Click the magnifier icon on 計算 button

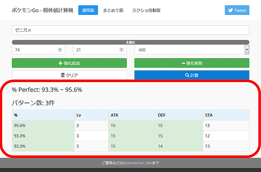187,75
